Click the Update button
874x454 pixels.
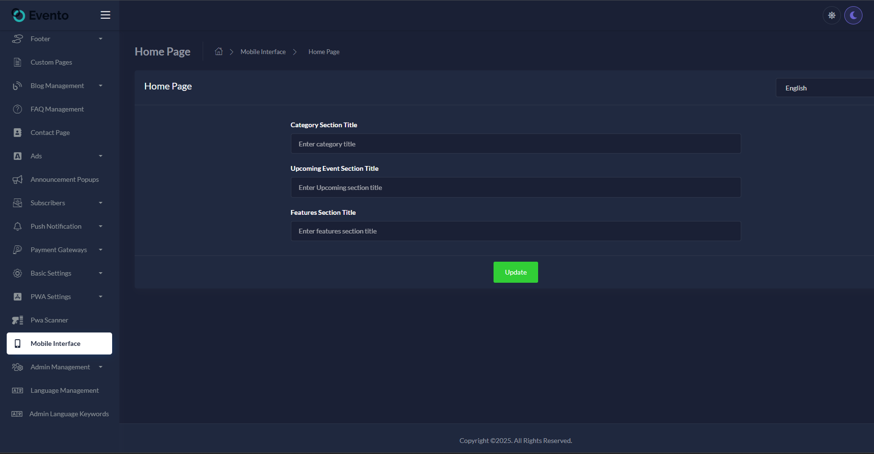(x=515, y=272)
